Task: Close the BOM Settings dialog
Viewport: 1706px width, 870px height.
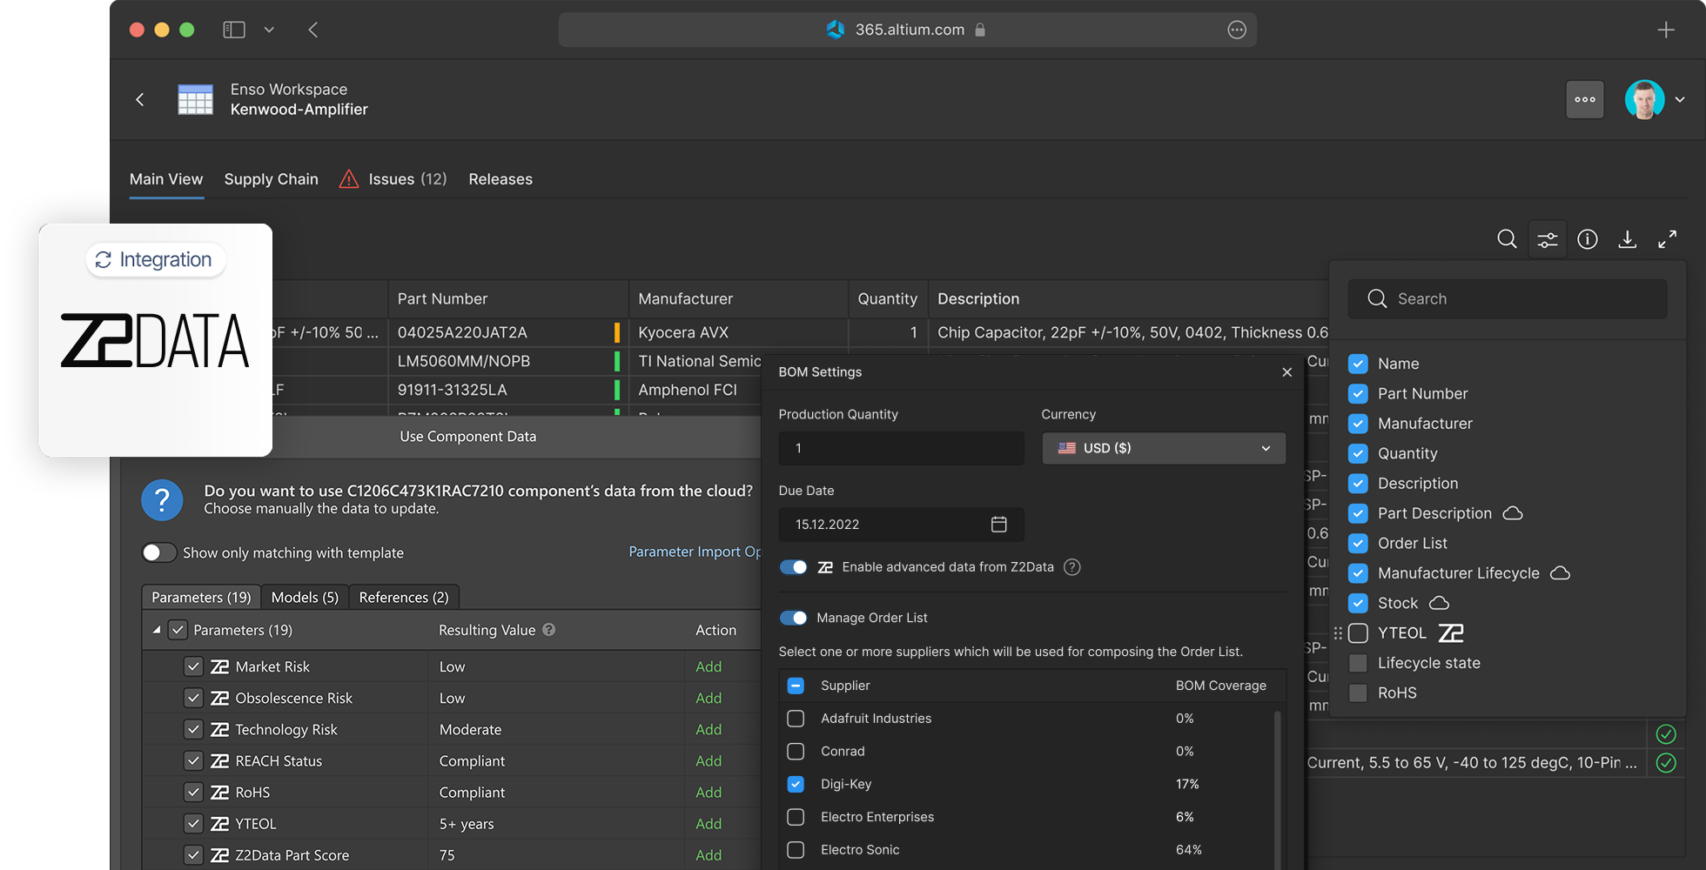Action: 1287,372
